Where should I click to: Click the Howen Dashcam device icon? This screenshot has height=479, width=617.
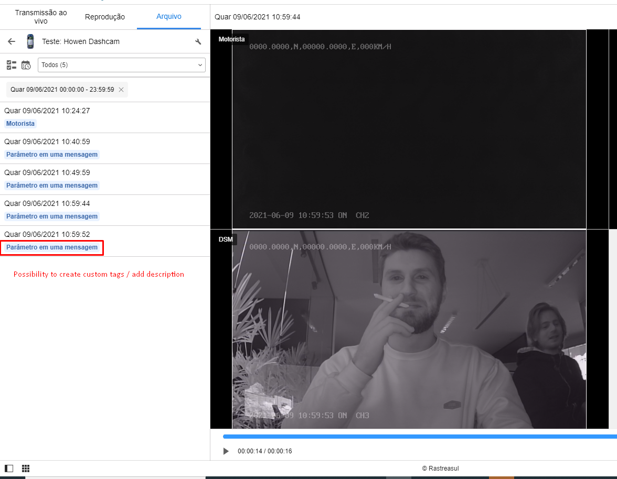pyautogui.click(x=30, y=41)
